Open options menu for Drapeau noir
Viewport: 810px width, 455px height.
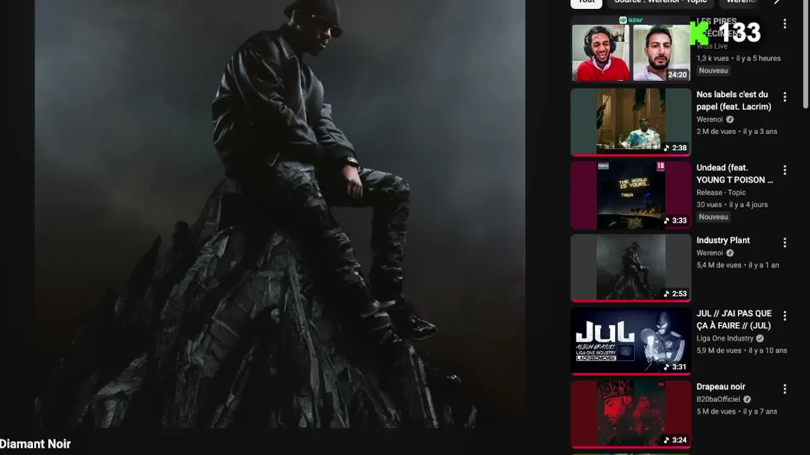pyautogui.click(x=785, y=389)
